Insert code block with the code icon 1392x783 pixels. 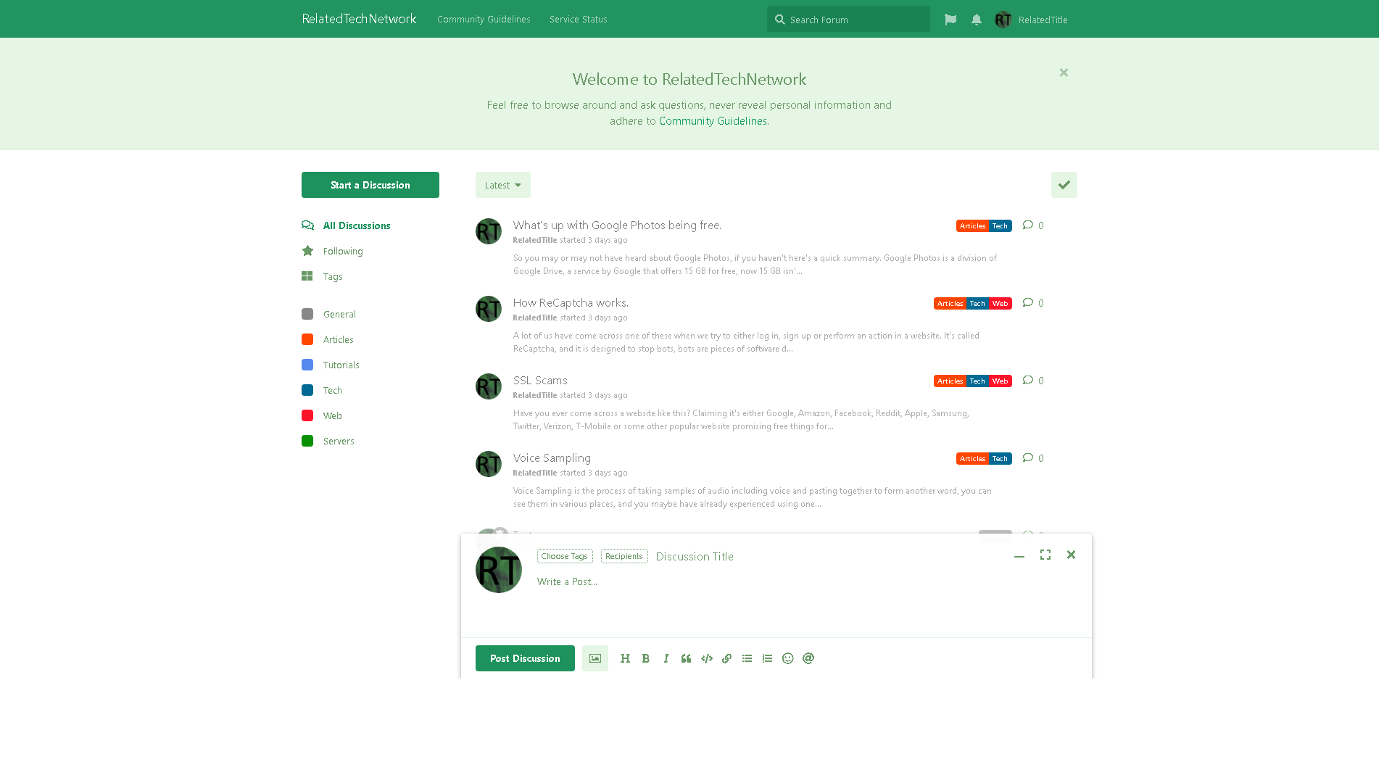706,658
